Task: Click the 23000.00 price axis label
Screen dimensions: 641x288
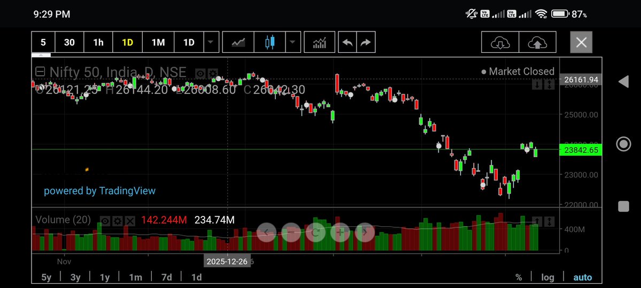Action: coord(581,175)
